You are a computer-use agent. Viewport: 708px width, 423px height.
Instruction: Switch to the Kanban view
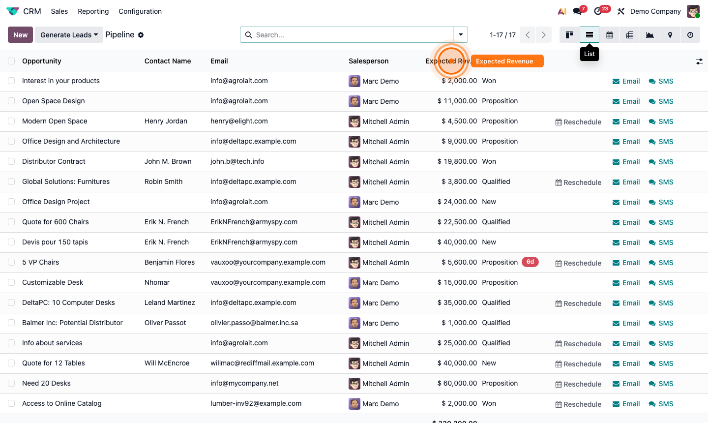(x=569, y=35)
